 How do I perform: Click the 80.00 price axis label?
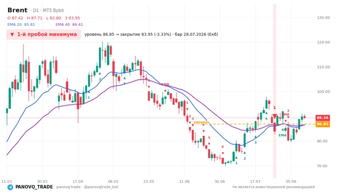[322, 141]
